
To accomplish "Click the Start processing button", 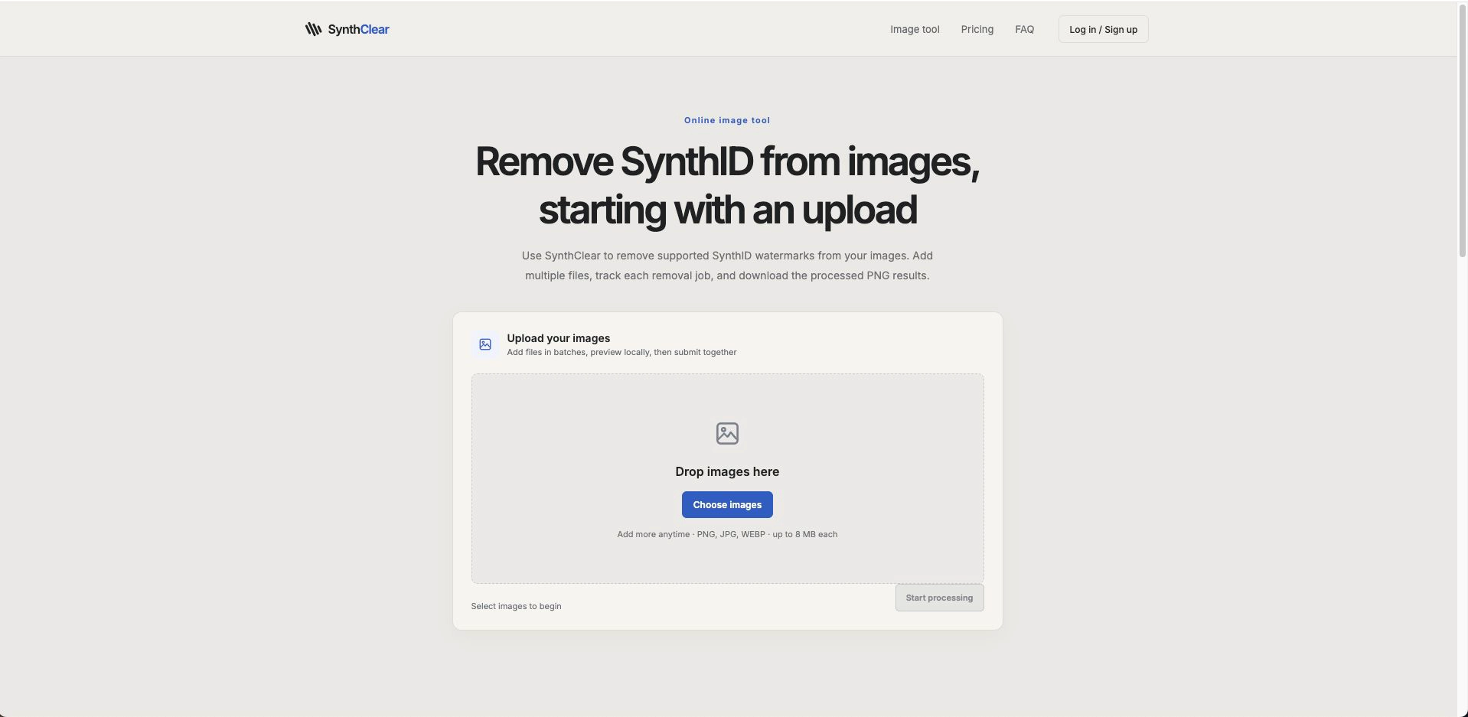I will [939, 598].
